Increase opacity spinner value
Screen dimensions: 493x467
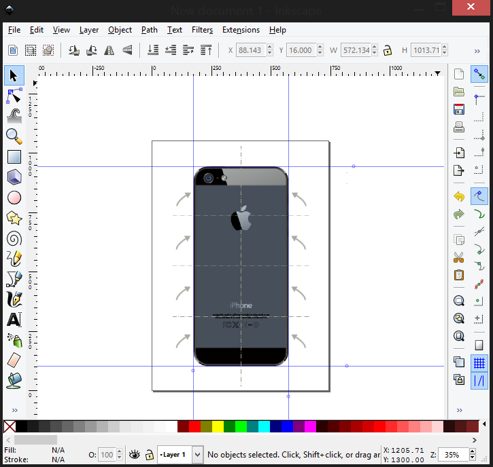pos(120,451)
